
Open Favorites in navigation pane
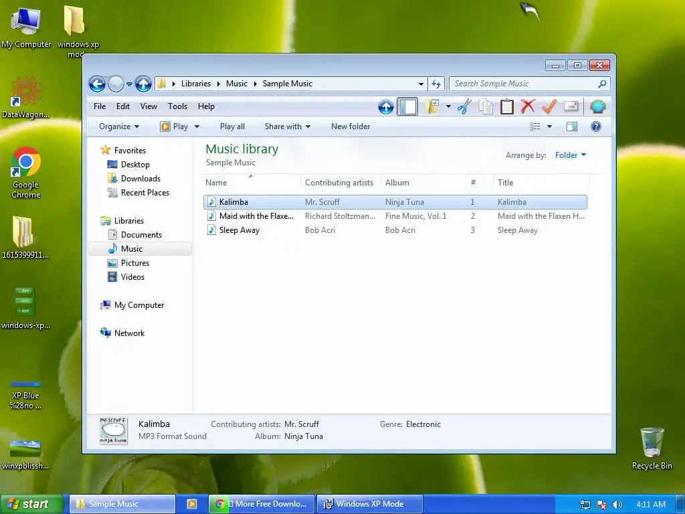point(123,151)
